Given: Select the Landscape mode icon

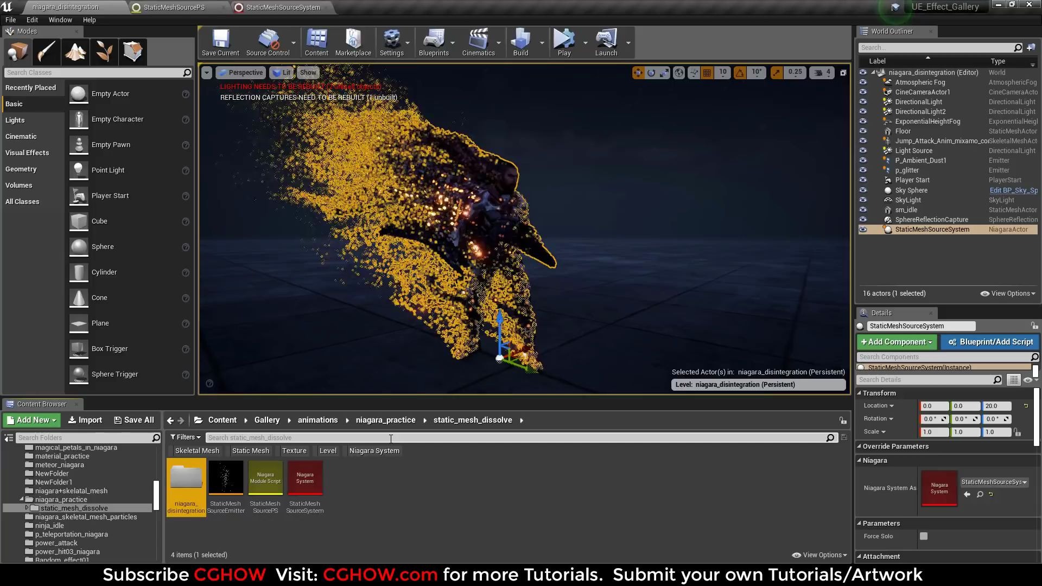Looking at the screenshot, I should 75,52.
